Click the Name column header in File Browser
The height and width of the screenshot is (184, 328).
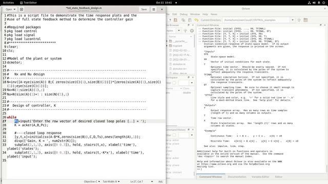click(180, 36)
